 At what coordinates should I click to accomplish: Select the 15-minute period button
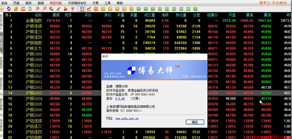click(160, 9)
